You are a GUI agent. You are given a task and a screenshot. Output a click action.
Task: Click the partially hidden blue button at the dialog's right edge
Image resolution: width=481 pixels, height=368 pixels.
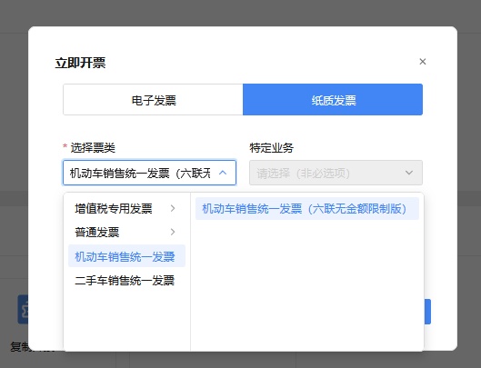[427, 312]
